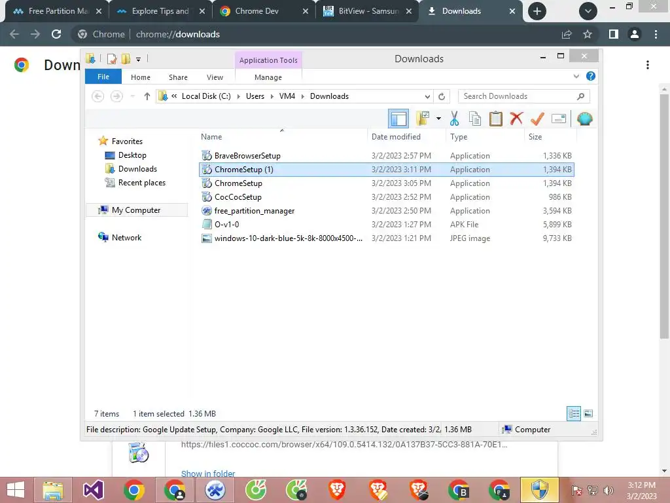Screen dimensions: 670x503
Task: Switch to large thumbnails view in status bar
Action: 588,414
